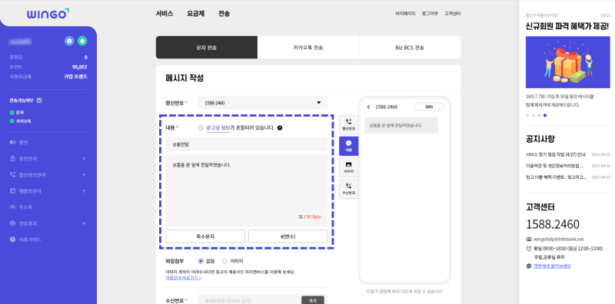Click the 충전관리 lock icon
Viewport: 615px width, 304px height.
[12, 159]
